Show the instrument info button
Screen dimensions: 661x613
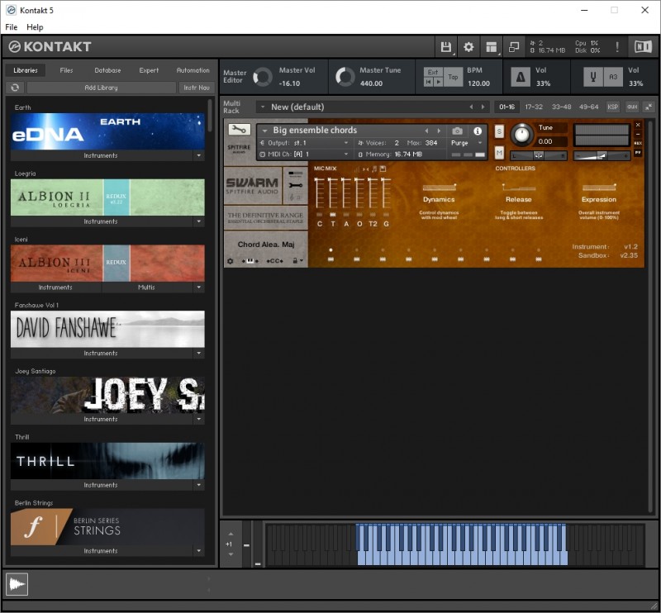coord(478,131)
